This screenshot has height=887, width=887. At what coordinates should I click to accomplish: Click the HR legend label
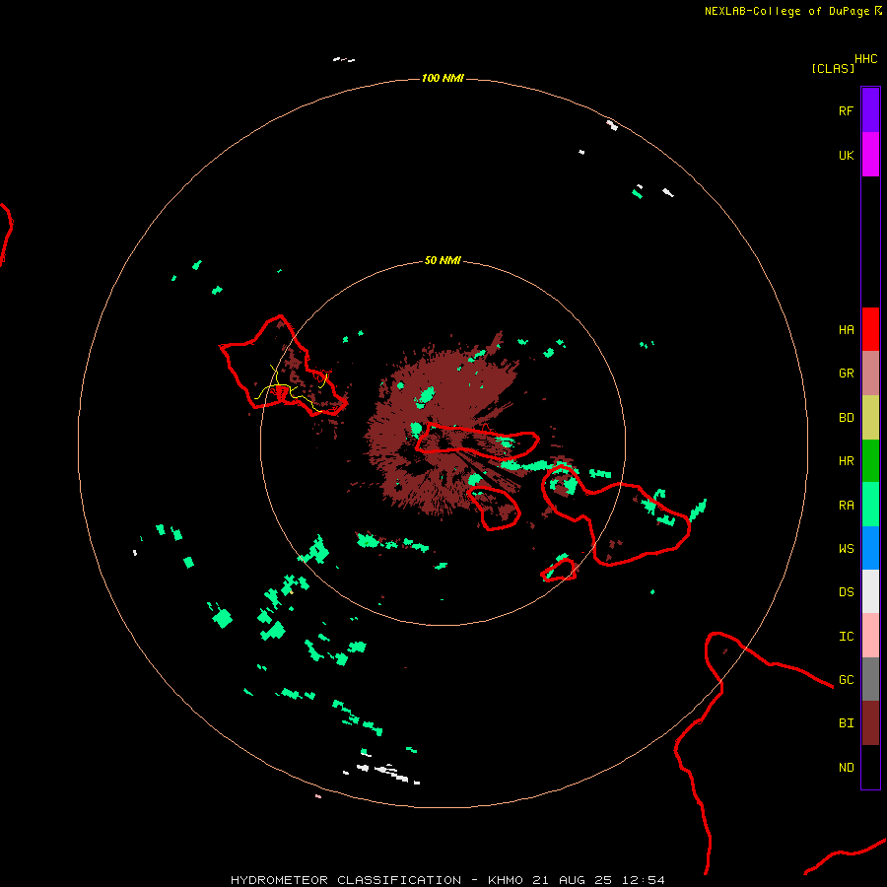pos(846,461)
